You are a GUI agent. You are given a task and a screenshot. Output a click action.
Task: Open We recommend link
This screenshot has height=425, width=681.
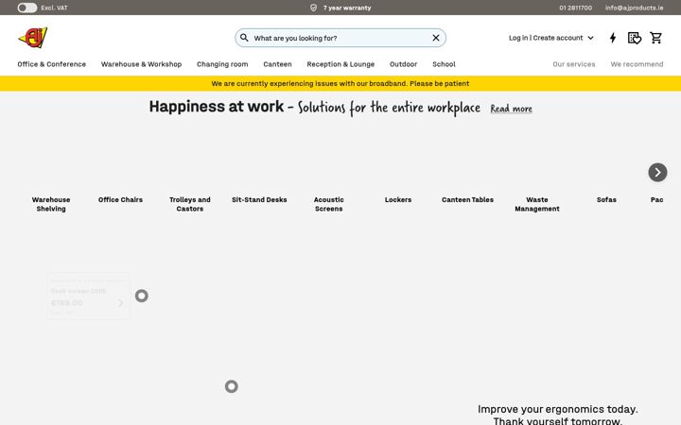pos(637,64)
